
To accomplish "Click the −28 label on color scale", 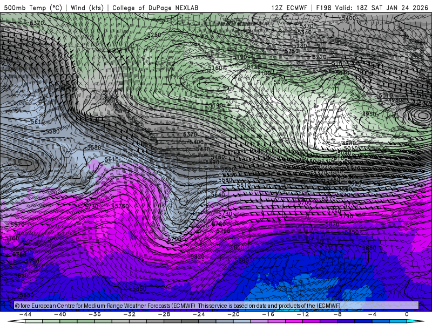I will click(x=164, y=314).
